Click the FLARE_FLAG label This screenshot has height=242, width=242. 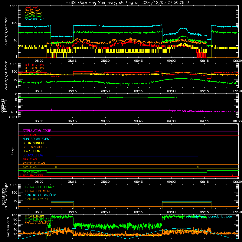31,151
